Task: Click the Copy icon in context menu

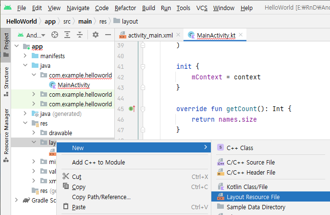Action: pyautogui.click(x=66, y=186)
